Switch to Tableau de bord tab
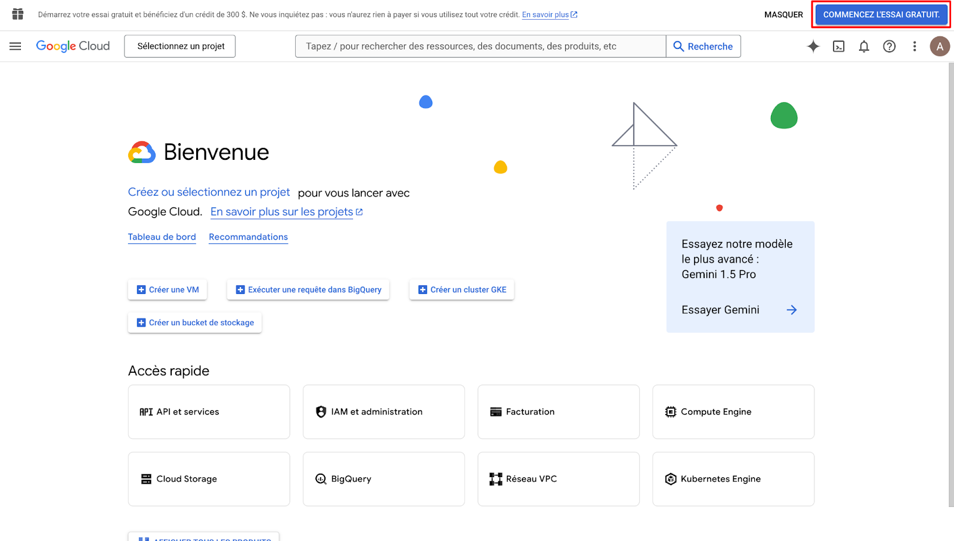This screenshot has height=541, width=954. 162,237
